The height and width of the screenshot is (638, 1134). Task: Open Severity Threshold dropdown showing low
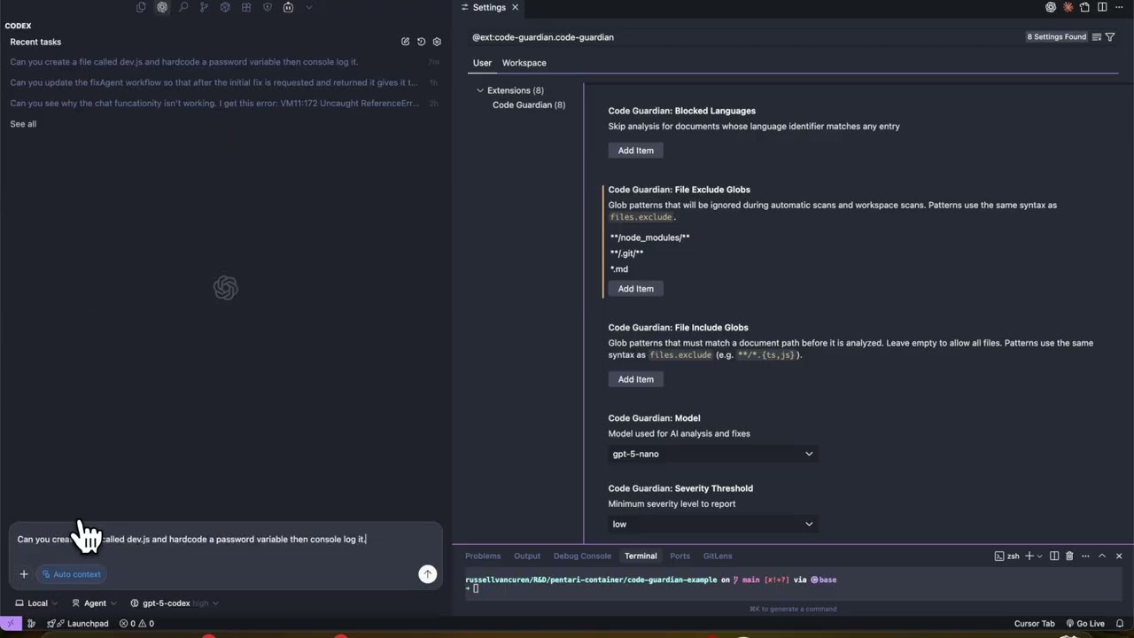[712, 524]
